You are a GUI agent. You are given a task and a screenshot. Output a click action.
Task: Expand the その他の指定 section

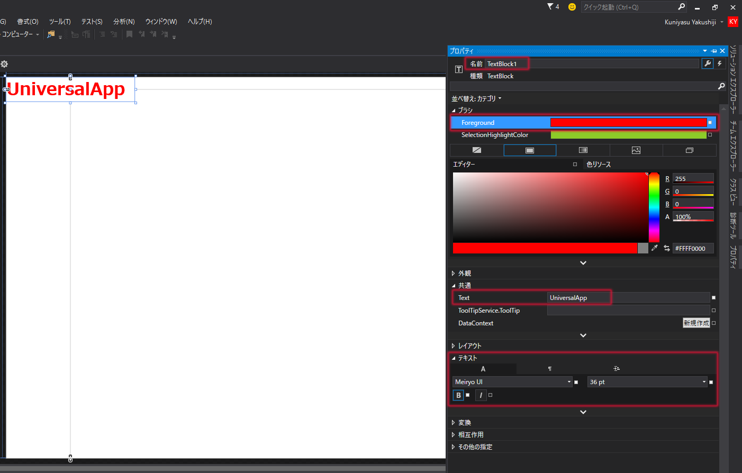tap(454, 447)
